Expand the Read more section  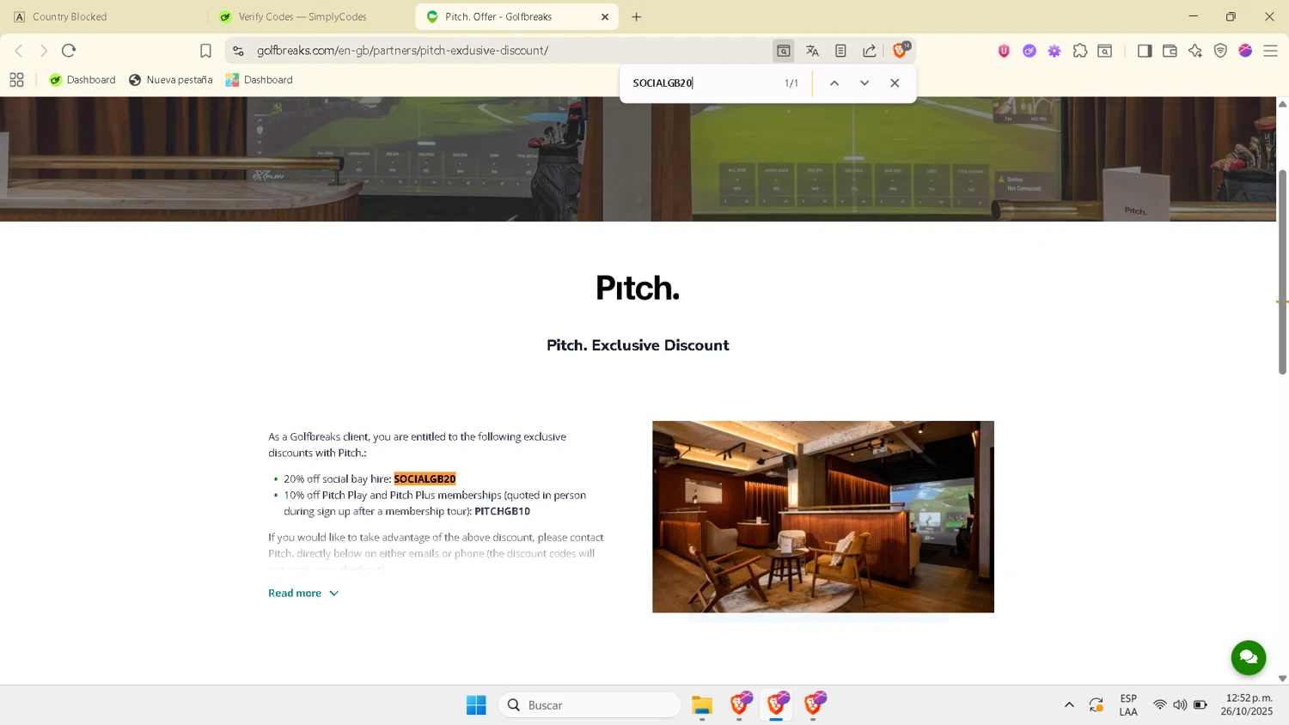303,594
